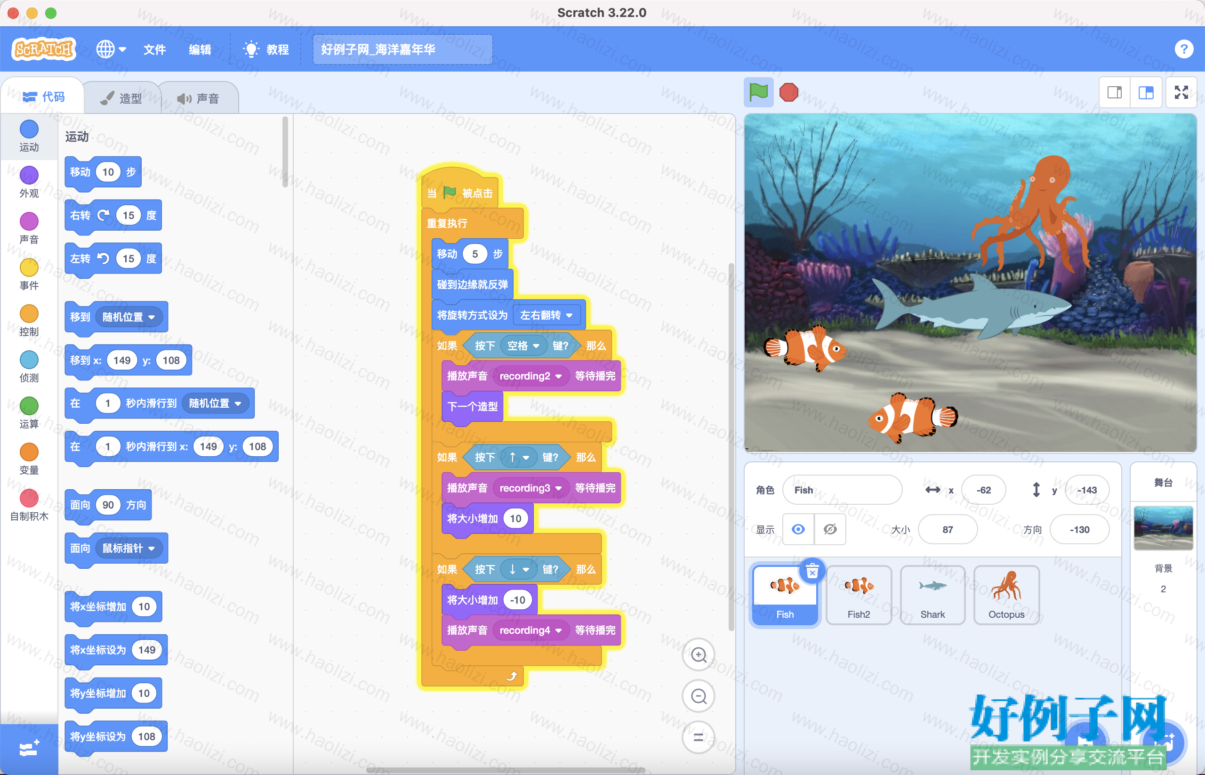The width and height of the screenshot is (1205, 775).
Task: Open the help question mark
Action: click(x=1183, y=49)
